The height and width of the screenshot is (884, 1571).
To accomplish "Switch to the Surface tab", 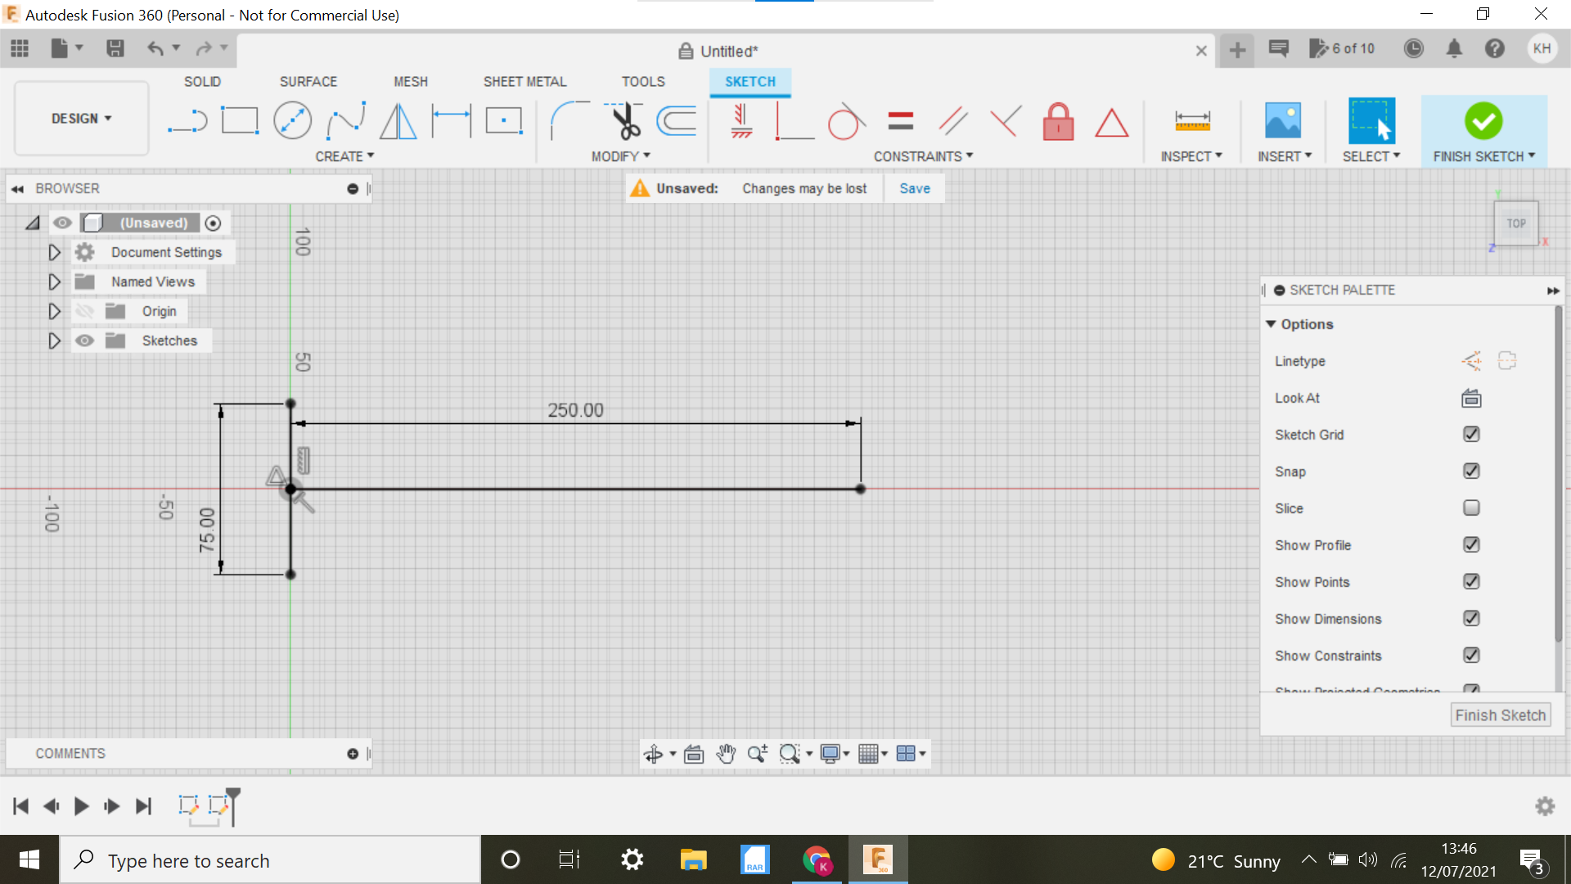I will point(308,81).
